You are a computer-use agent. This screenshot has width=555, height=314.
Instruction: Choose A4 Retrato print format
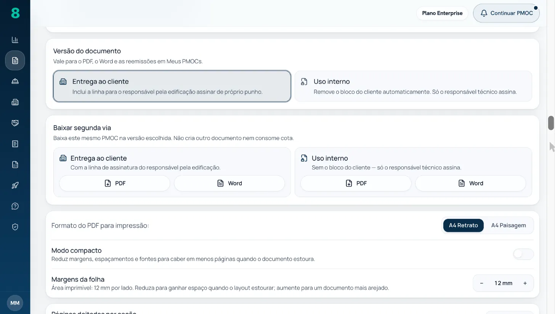463,225
